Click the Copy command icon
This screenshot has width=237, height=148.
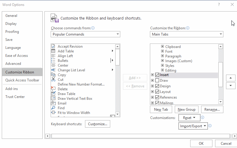(53, 75)
